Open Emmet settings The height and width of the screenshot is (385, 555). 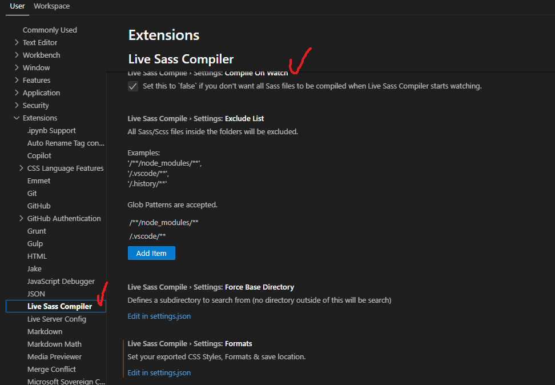(39, 181)
